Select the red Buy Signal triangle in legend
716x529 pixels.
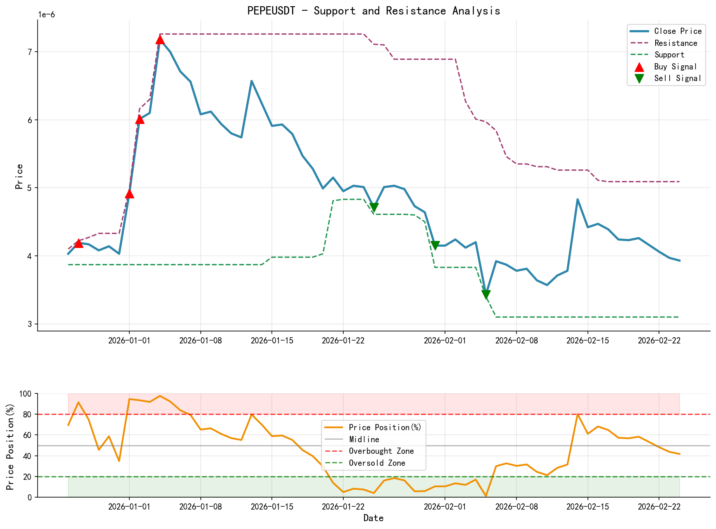click(639, 66)
